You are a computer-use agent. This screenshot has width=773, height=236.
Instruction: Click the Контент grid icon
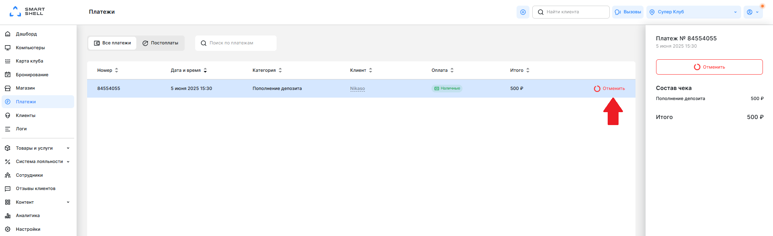pos(8,202)
